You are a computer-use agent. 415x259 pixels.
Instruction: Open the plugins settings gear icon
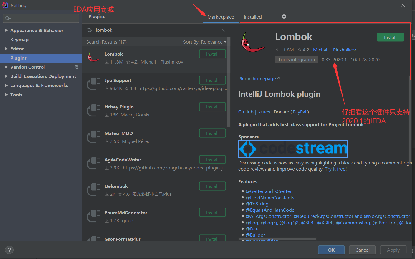284,17
